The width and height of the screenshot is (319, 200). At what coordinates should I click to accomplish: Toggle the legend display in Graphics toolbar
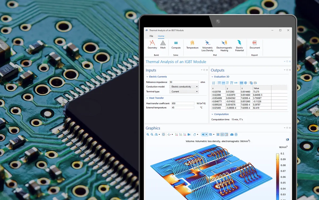click(x=226, y=135)
